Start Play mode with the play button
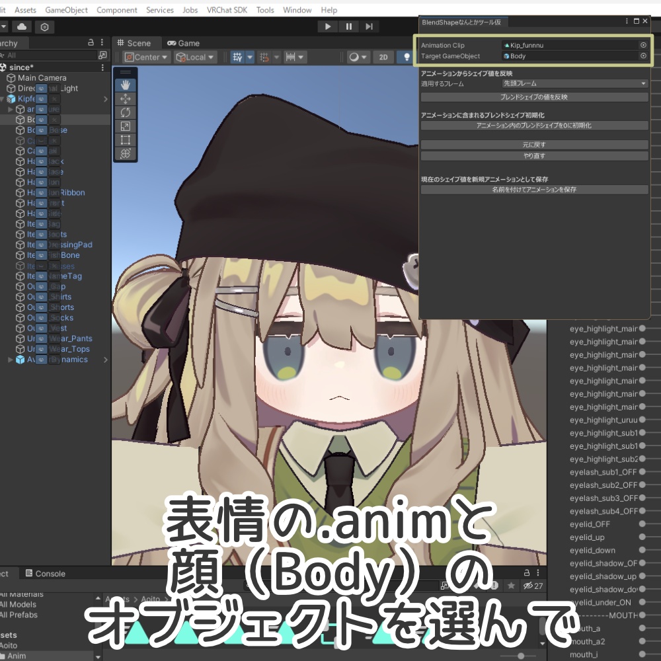Screen dimensions: 661x661 click(x=328, y=26)
